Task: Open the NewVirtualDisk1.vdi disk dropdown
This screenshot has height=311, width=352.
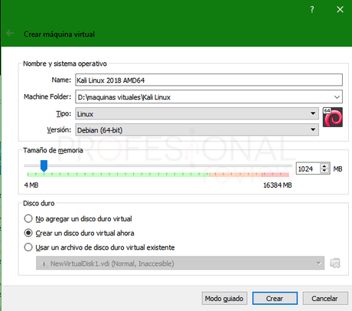Action: click(180, 264)
